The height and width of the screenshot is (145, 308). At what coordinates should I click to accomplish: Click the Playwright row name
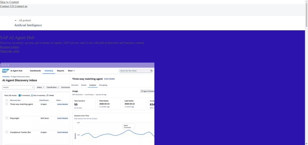click(15, 118)
